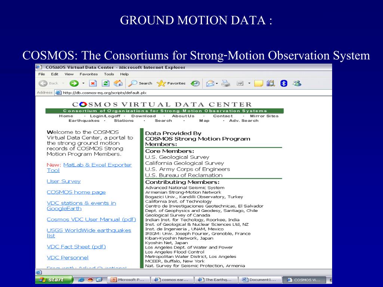Open the Download navigation link
The height and width of the screenshot is (287, 383).
[x=143, y=116]
